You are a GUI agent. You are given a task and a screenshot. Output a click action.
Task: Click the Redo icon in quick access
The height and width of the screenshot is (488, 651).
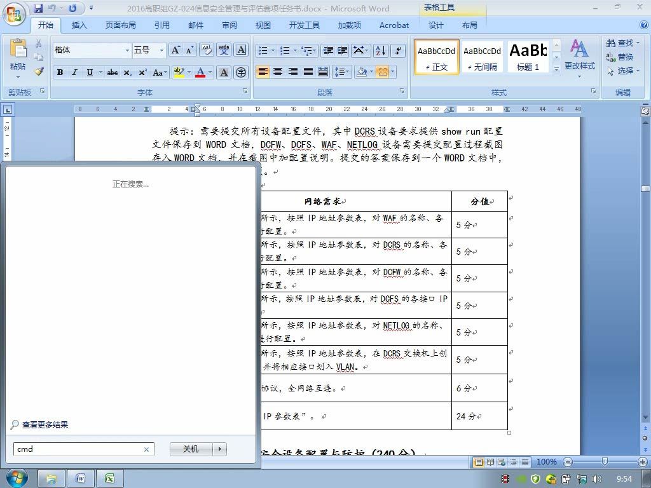[x=72, y=8]
